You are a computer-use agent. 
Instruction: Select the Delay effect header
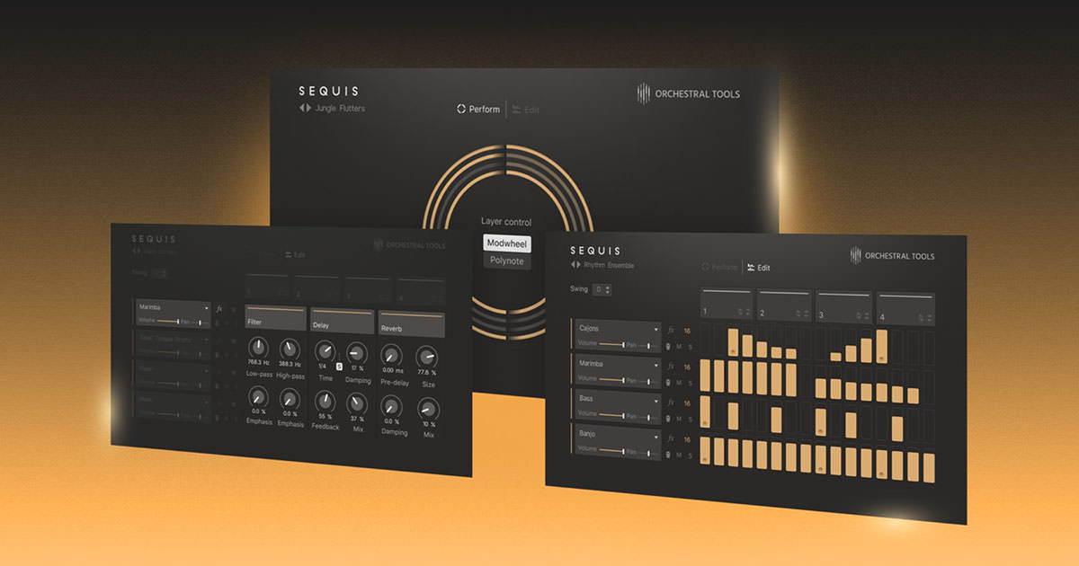pyautogui.click(x=342, y=323)
